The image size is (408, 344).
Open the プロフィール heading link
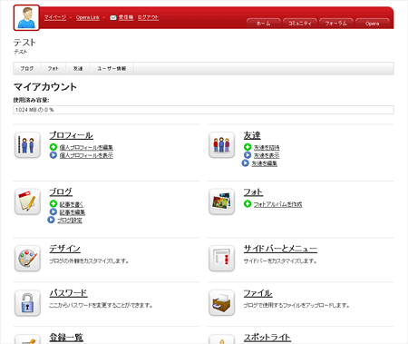(x=72, y=135)
